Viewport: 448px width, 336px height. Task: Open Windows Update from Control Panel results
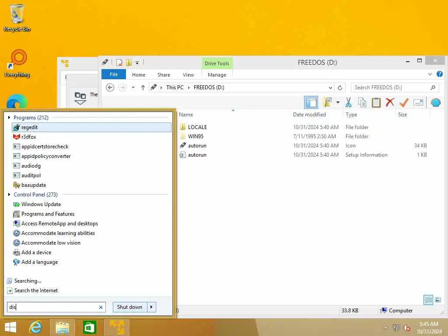coord(91,204)
